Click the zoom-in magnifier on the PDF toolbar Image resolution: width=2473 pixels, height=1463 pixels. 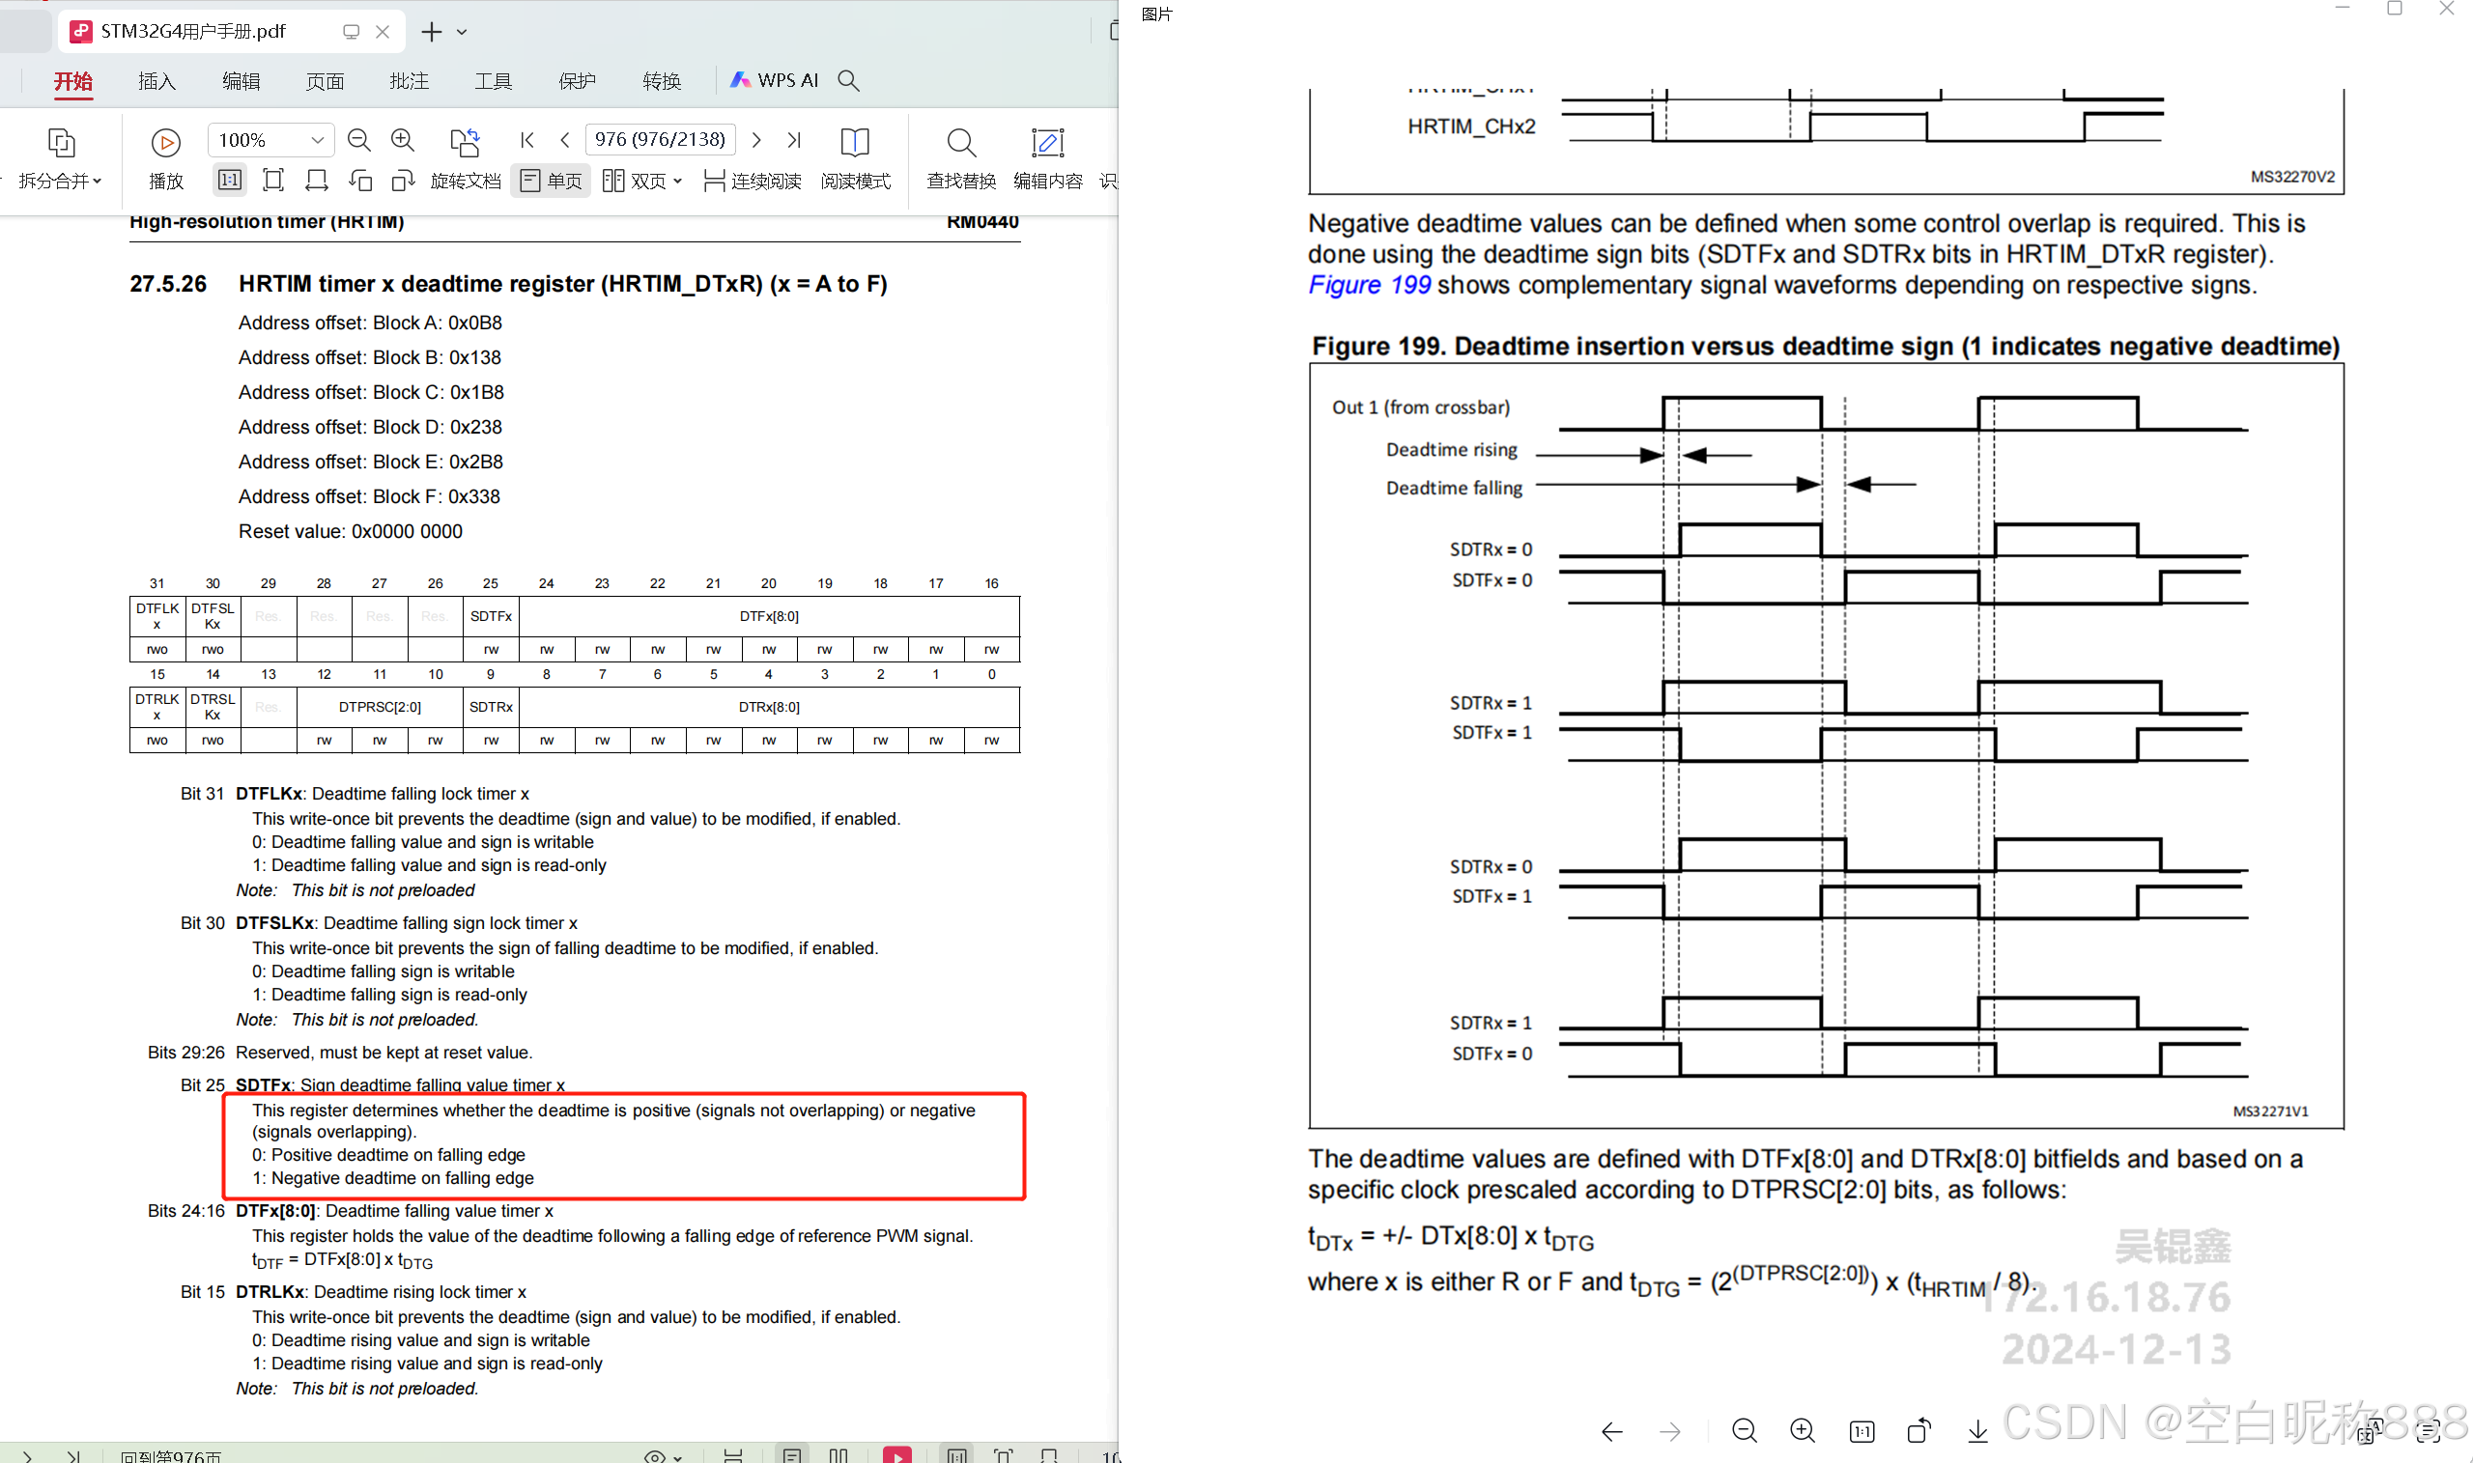point(403,139)
